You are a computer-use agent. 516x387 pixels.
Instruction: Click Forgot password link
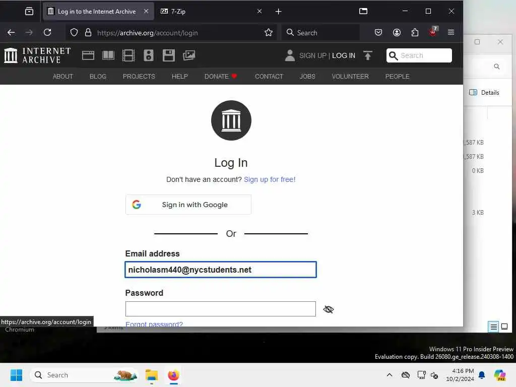tap(154, 324)
